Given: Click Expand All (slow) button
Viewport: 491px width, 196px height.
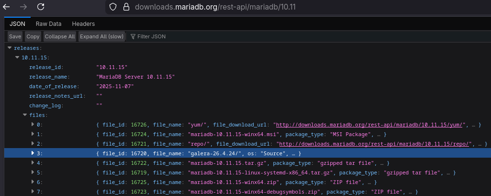Looking at the screenshot, I should (x=101, y=36).
